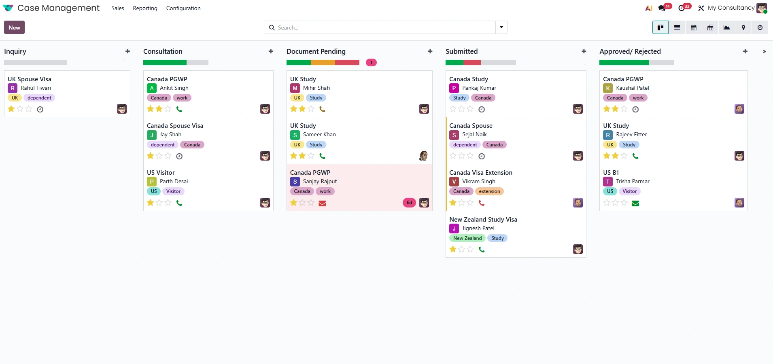Give Canada Study card a one-star rating
The width and height of the screenshot is (773, 364).
(452, 109)
